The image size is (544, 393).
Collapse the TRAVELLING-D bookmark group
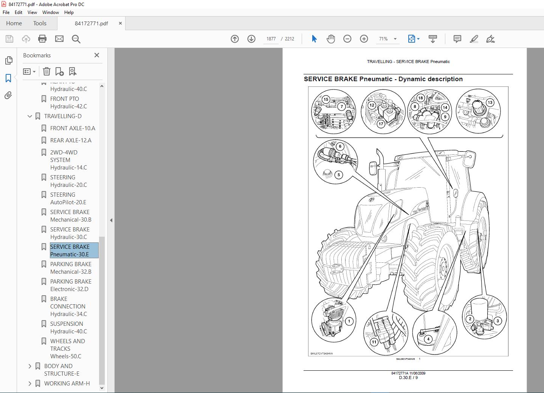(x=30, y=116)
